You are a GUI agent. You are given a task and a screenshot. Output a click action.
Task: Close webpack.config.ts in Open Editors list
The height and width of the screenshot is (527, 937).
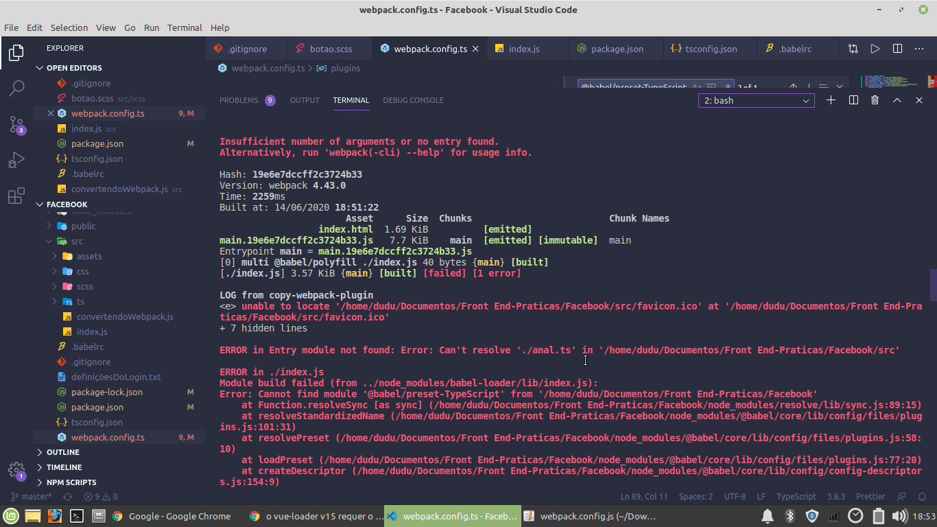[x=51, y=113]
